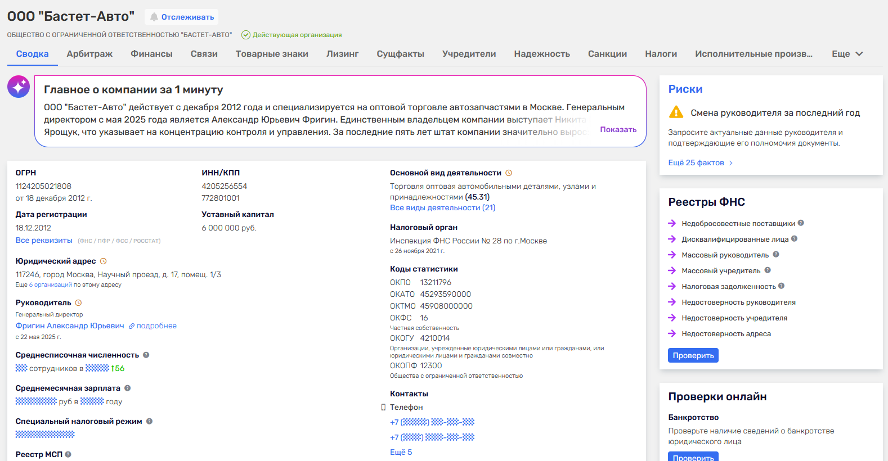
Task: Click the history clock icon next to Руководитель
Action: click(79, 303)
